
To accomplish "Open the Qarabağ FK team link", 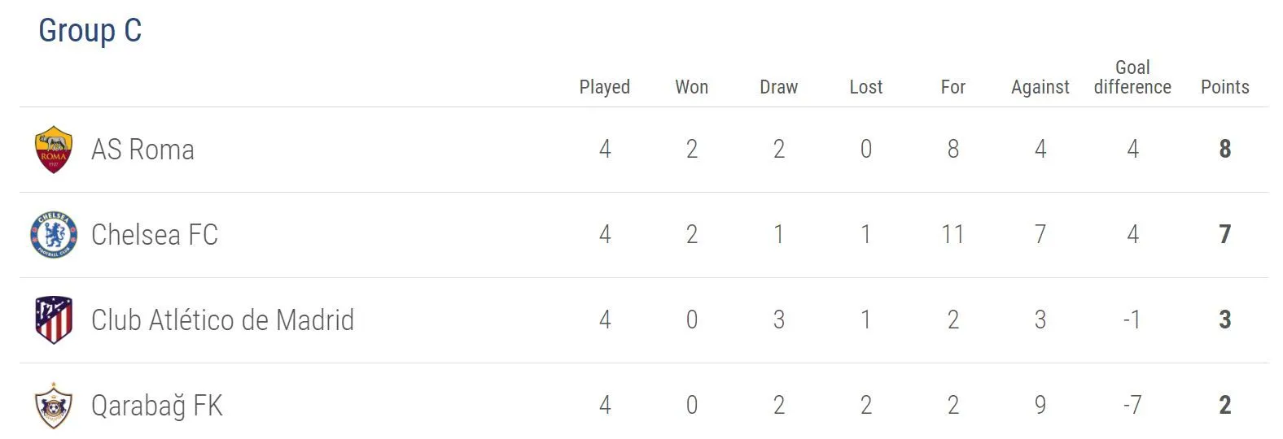I will click(x=156, y=405).
